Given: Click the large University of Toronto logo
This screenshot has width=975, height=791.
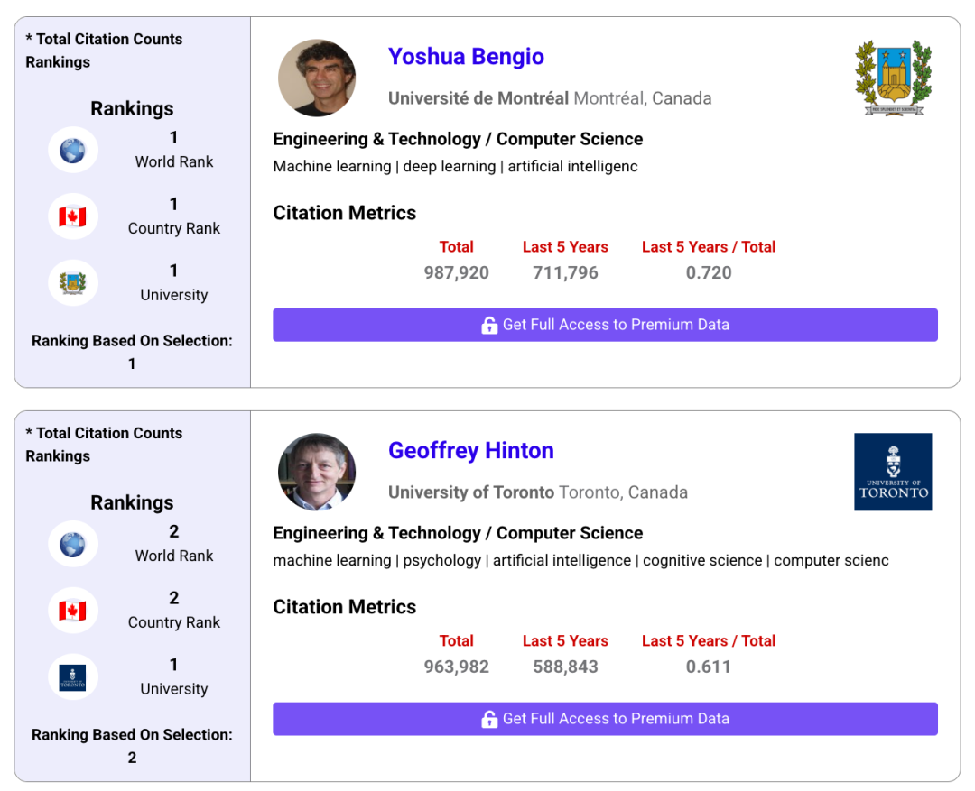Looking at the screenshot, I should 893,472.
